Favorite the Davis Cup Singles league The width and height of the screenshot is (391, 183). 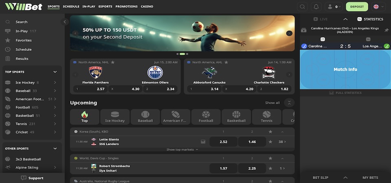(270, 158)
